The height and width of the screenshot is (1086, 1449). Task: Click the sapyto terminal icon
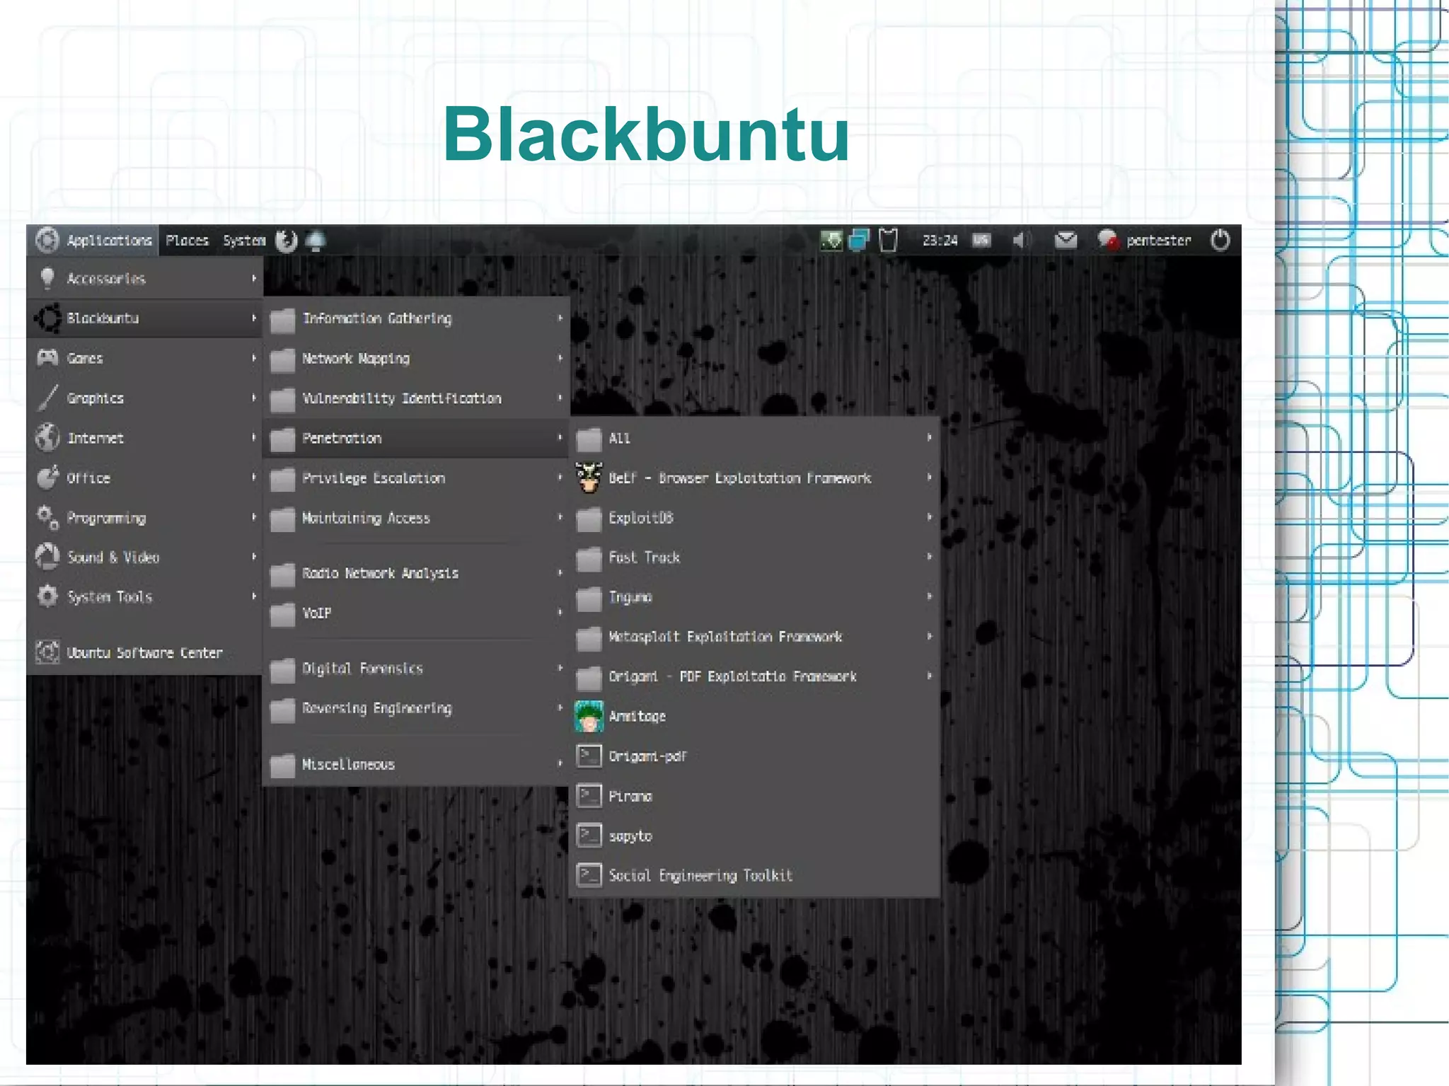(x=589, y=836)
